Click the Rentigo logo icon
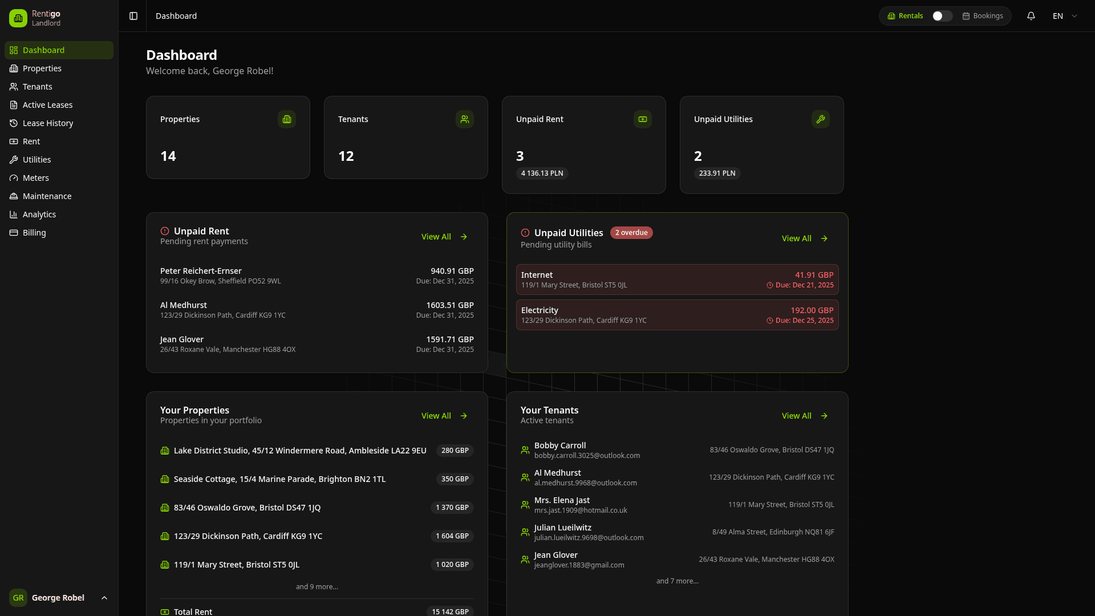 [x=18, y=18]
